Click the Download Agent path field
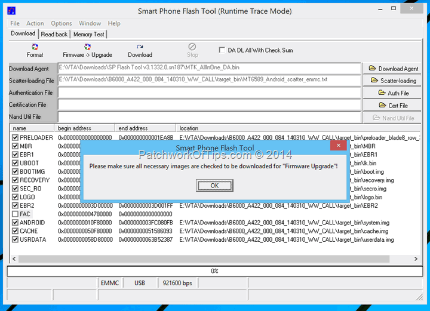The height and width of the screenshot is (311, 430). (209, 67)
